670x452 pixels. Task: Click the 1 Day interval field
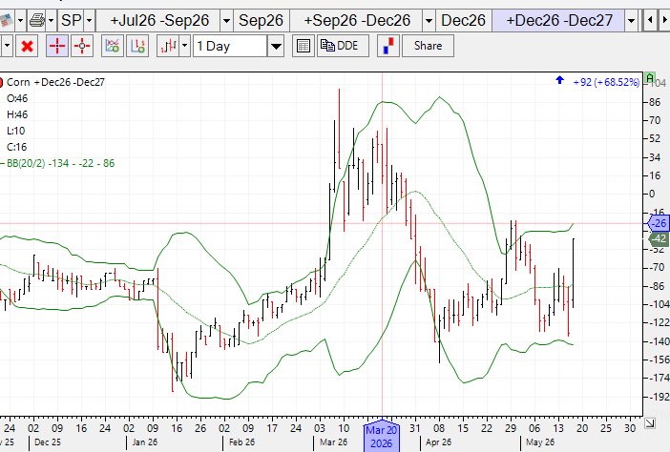[x=230, y=46]
